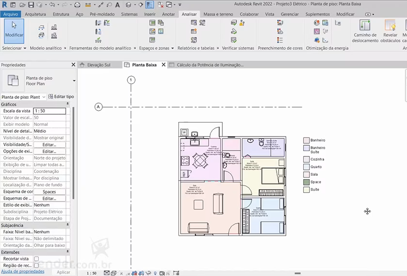
Task: Enable the Recortar vista checkbox
Action: (x=36, y=259)
